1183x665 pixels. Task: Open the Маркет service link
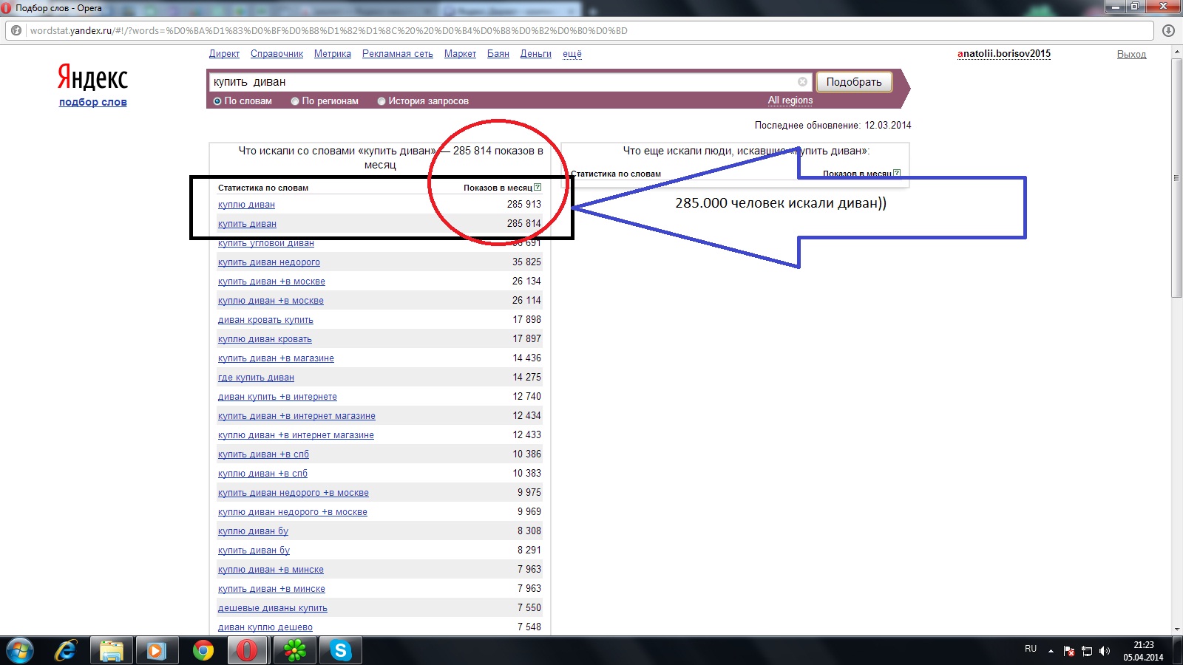460,54
